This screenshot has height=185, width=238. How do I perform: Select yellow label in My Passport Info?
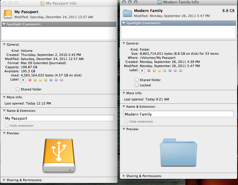(40, 80)
